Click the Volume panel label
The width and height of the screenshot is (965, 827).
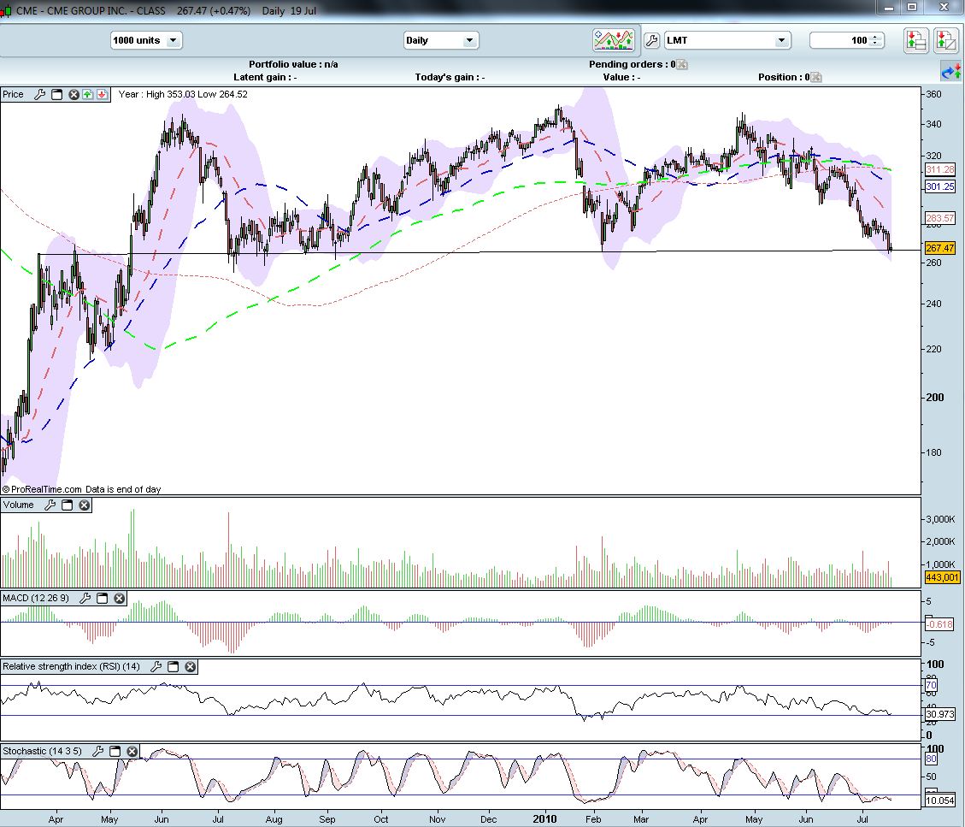[19, 505]
